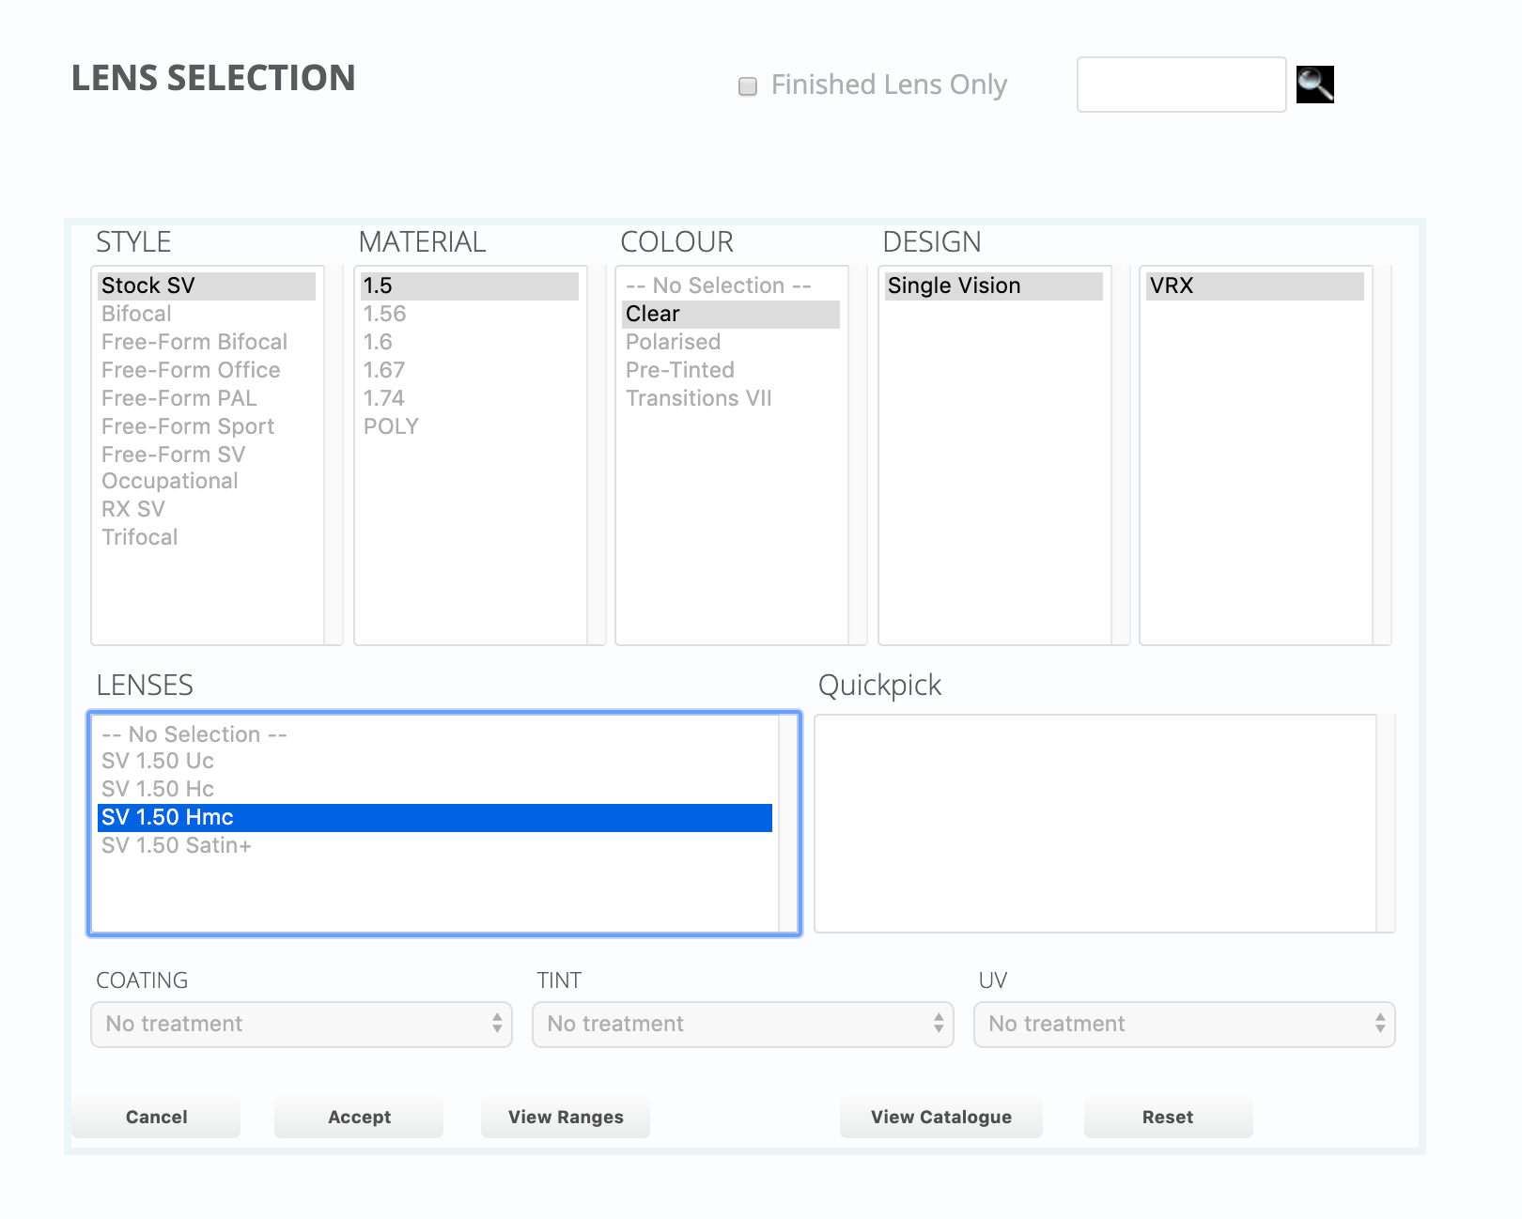Choose POLY material option

click(391, 426)
